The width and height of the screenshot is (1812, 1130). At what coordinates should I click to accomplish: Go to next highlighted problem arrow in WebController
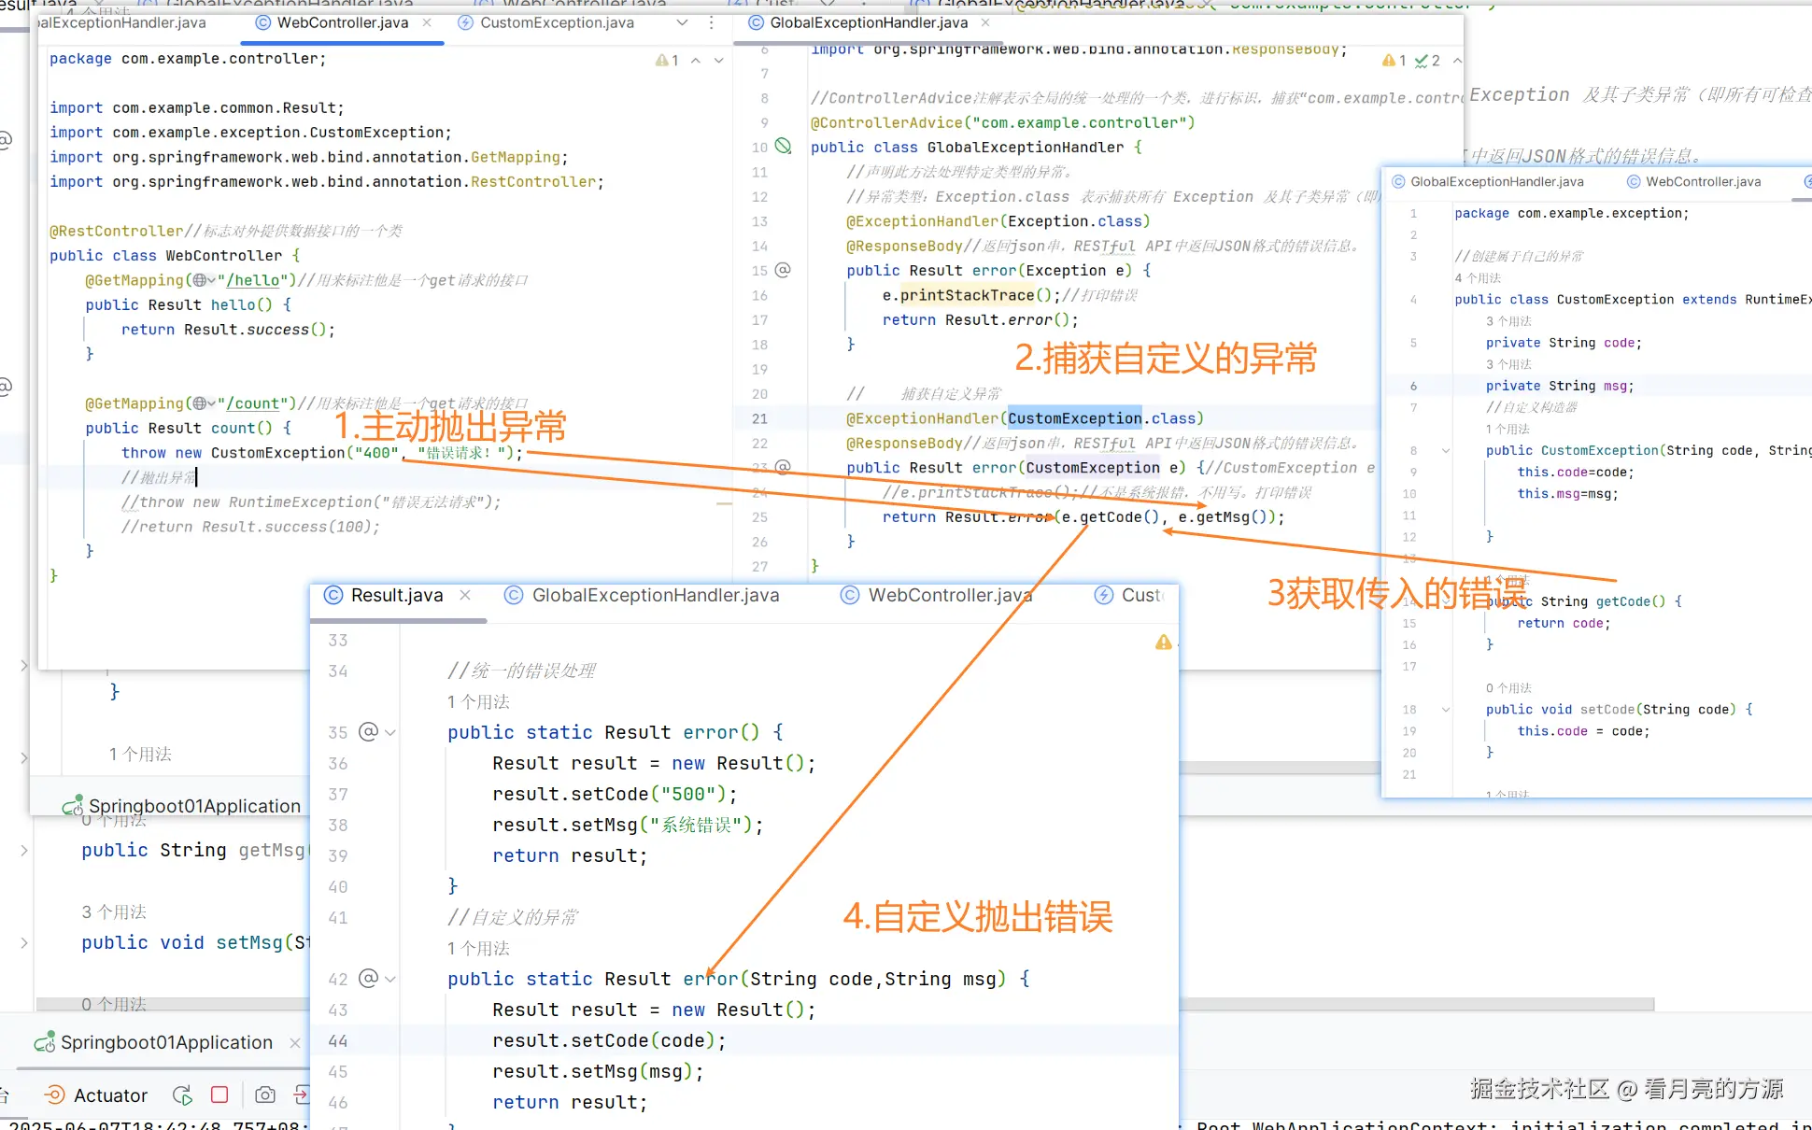[718, 60]
